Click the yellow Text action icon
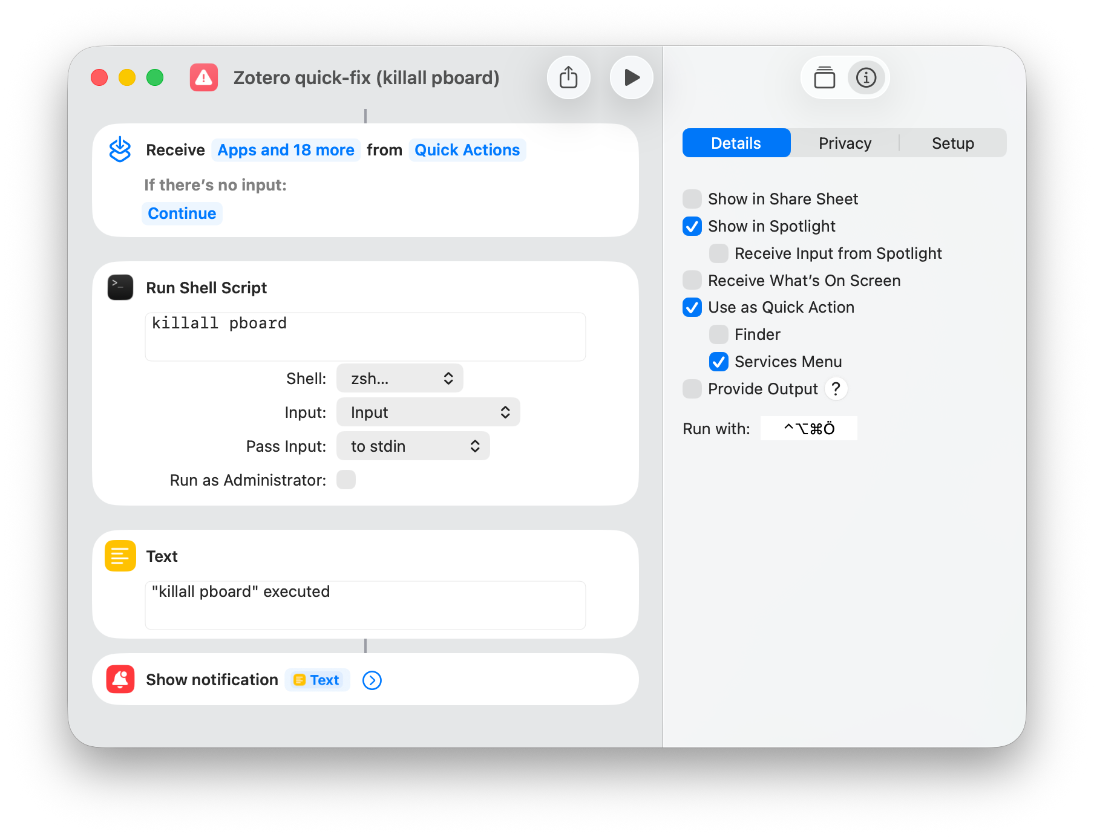This screenshot has width=1094, height=837. tap(120, 556)
